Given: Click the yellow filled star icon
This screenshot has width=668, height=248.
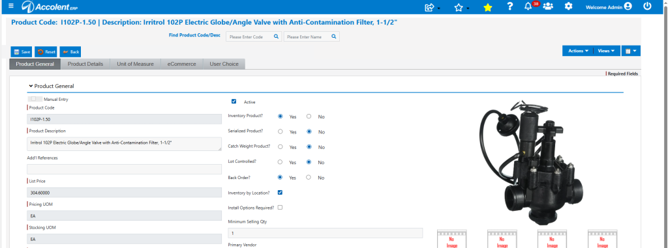Looking at the screenshot, I should [x=488, y=7].
